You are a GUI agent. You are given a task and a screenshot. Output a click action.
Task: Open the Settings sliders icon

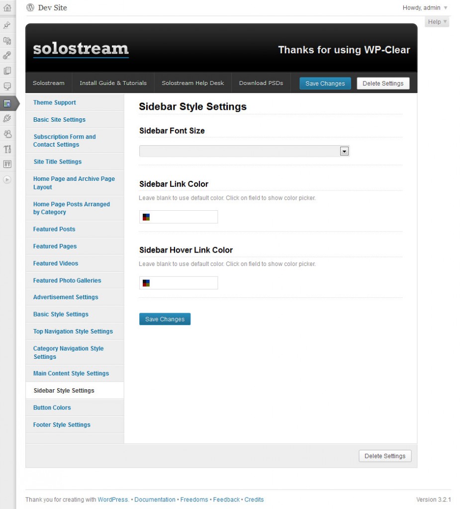pyautogui.click(x=7, y=164)
